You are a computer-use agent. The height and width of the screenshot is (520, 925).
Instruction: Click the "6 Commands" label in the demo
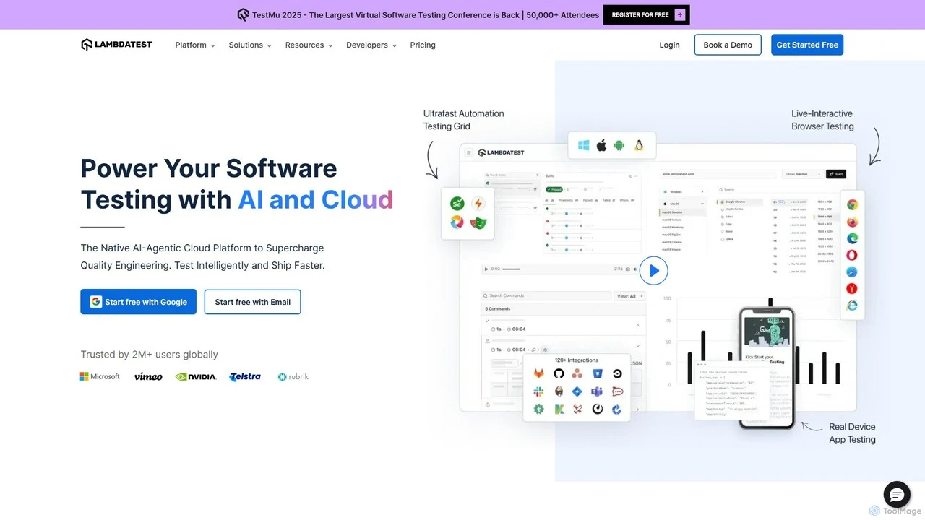pos(497,309)
